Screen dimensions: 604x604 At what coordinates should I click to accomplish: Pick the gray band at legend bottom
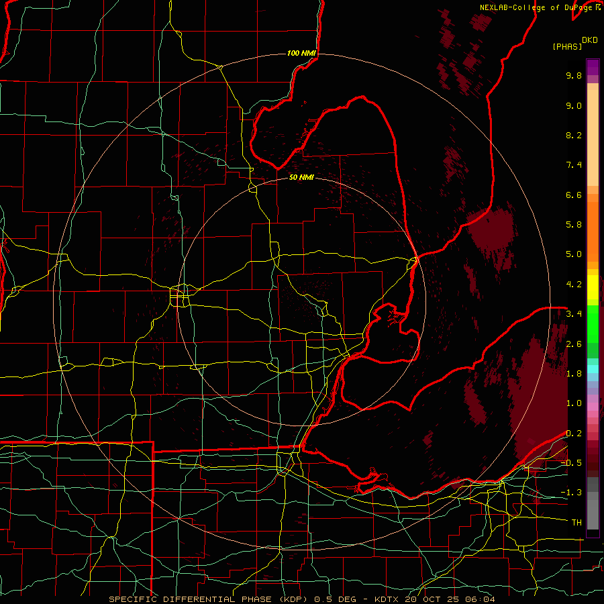(593, 512)
